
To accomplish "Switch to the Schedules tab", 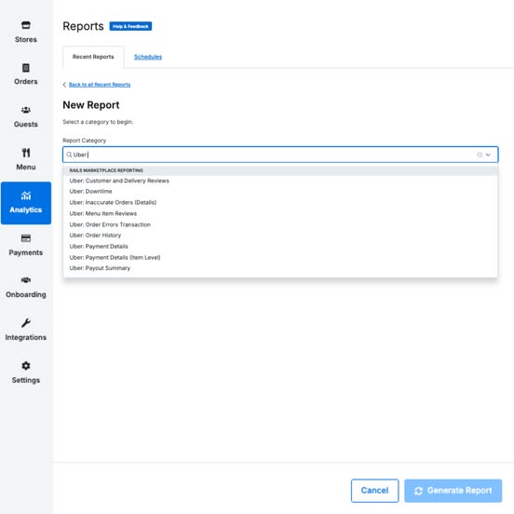I will click(148, 57).
